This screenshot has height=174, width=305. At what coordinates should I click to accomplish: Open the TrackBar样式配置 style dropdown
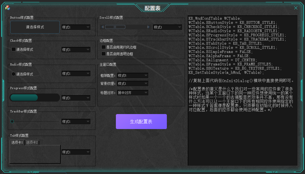(76, 122)
